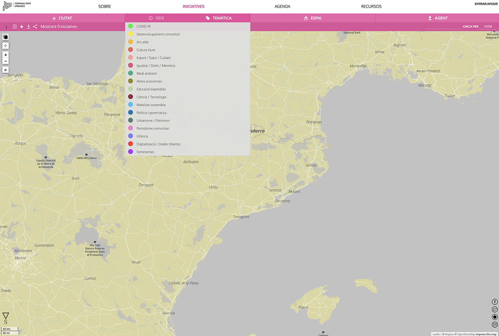
Task: Click the star favorites icon
Action: [22, 27]
